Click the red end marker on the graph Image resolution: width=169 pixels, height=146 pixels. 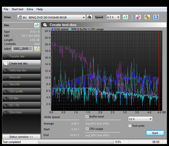coord(159,71)
